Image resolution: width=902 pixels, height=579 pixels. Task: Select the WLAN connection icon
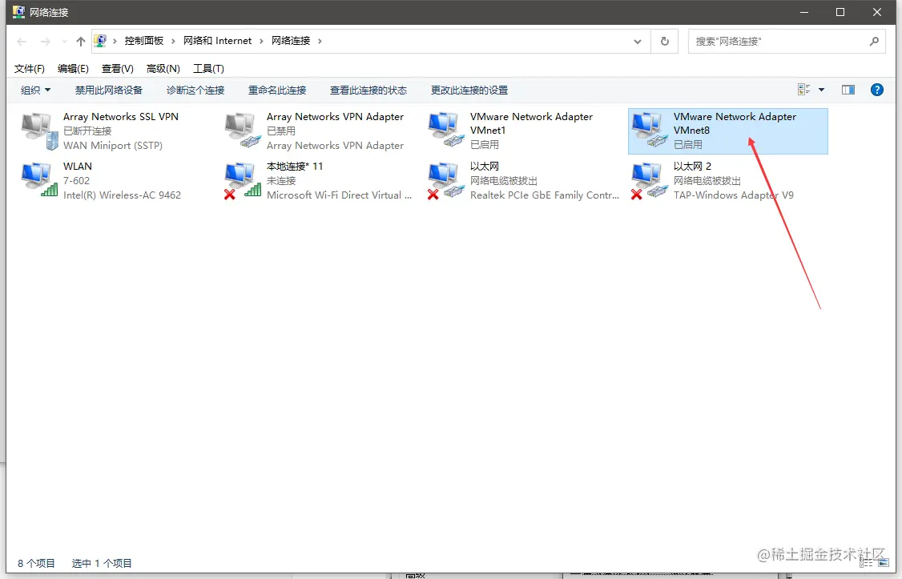pos(40,180)
